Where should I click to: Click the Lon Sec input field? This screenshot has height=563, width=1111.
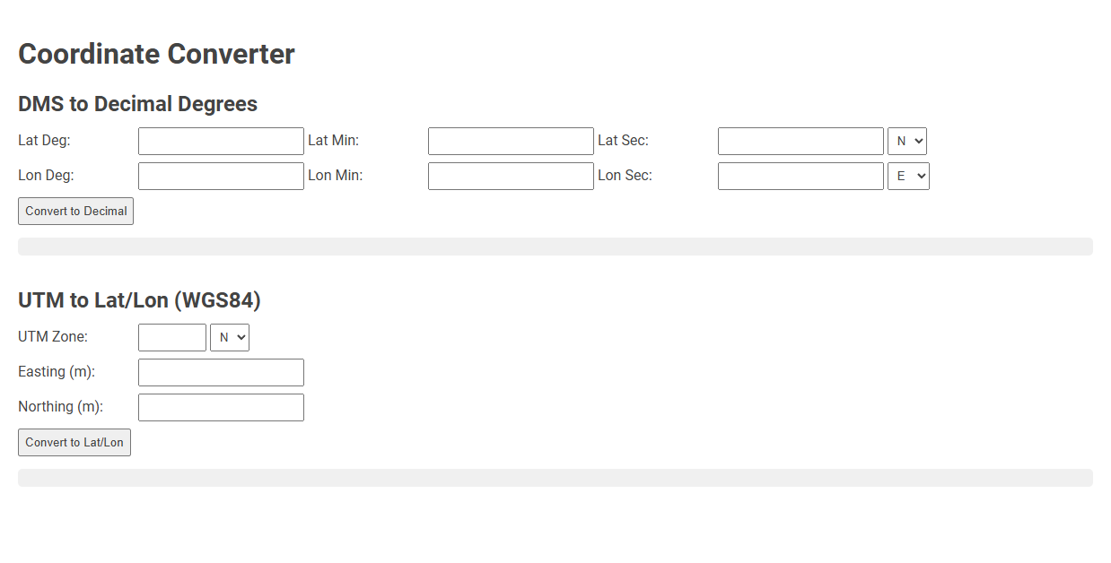[800, 176]
